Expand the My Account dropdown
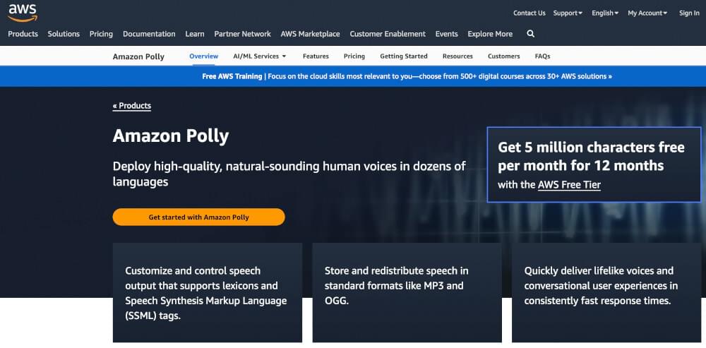Image resolution: width=706 pixels, height=348 pixels. (647, 13)
